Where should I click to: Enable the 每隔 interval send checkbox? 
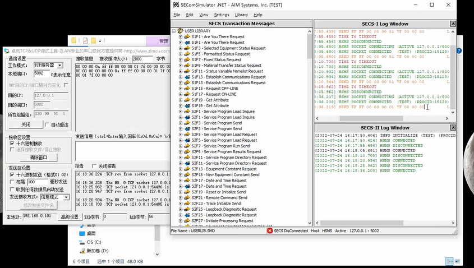[x=12, y=182]
